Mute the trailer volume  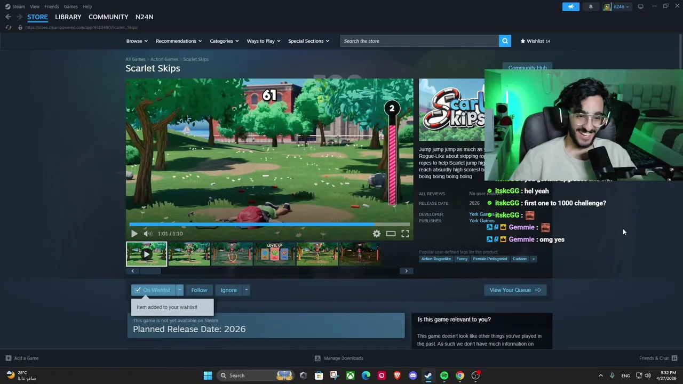tap(148, 234)
